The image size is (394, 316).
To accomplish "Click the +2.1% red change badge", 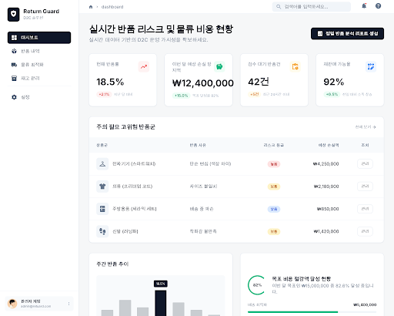I will pyautogui.click(x=104, y=94).
